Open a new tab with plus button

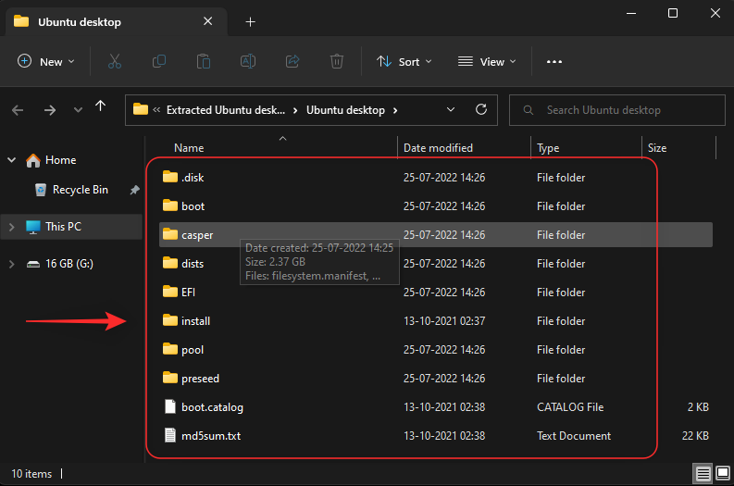coord(251,22)
